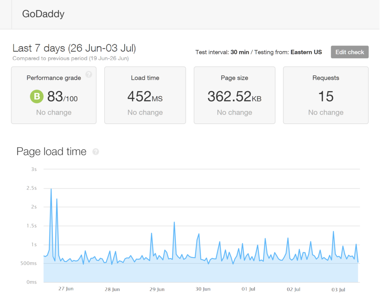
Task: Click the 500ms y-axis label
Action: point(28,263)
